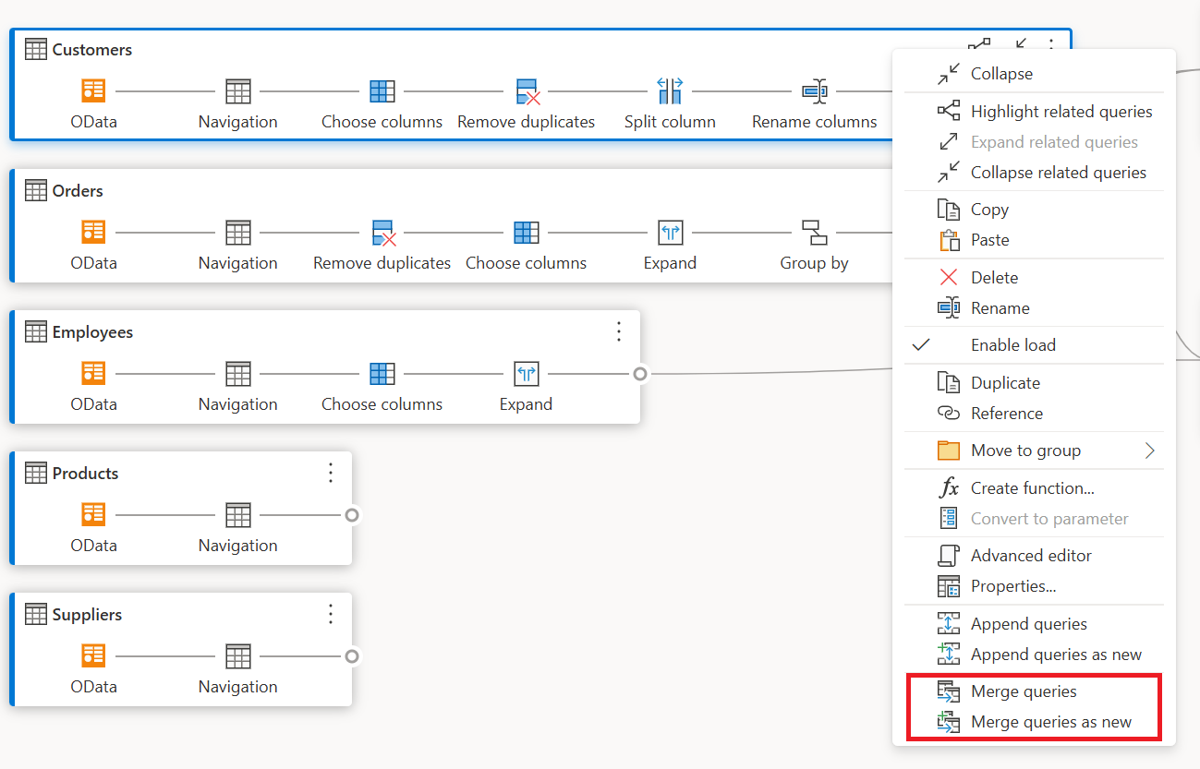
Task: Select Merge queries menu entry
Action: point(1033,691)
